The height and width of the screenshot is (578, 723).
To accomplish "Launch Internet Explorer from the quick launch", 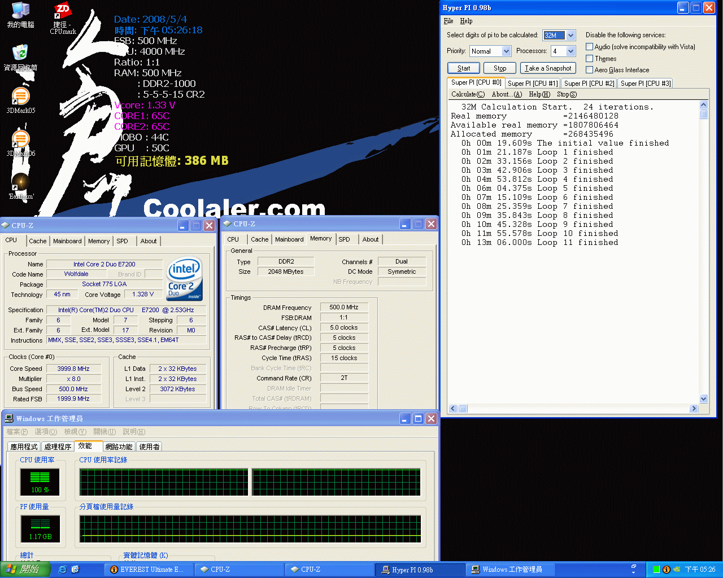I will (x=63, y=570).
